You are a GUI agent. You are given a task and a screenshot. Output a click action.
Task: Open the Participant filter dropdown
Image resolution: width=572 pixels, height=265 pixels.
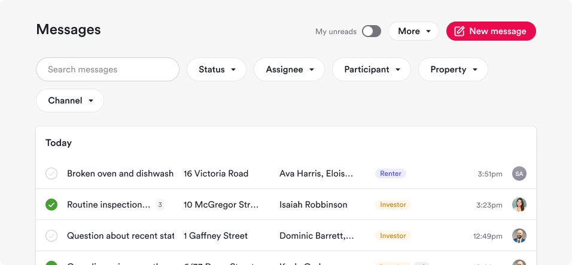(x=372, y=69)
